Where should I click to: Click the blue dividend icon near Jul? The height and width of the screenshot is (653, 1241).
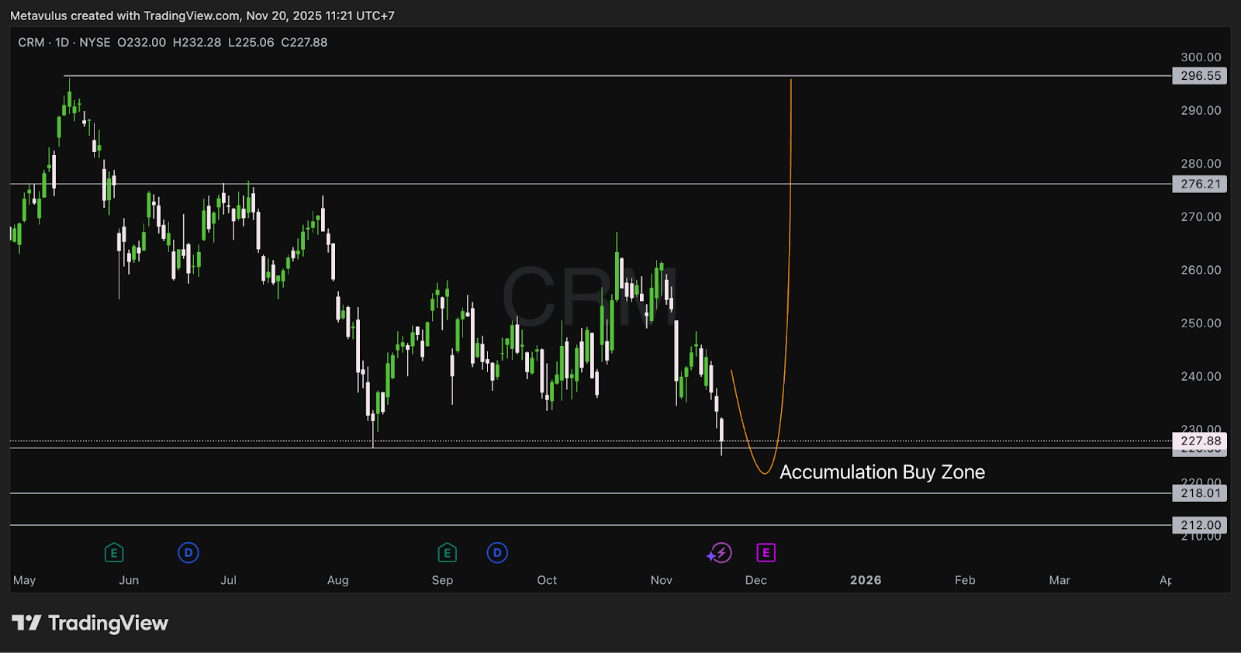click(x=188, y=553)
